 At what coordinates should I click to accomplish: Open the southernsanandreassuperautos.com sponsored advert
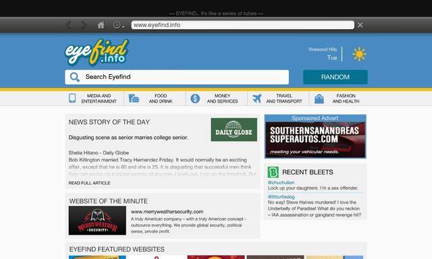315,137
